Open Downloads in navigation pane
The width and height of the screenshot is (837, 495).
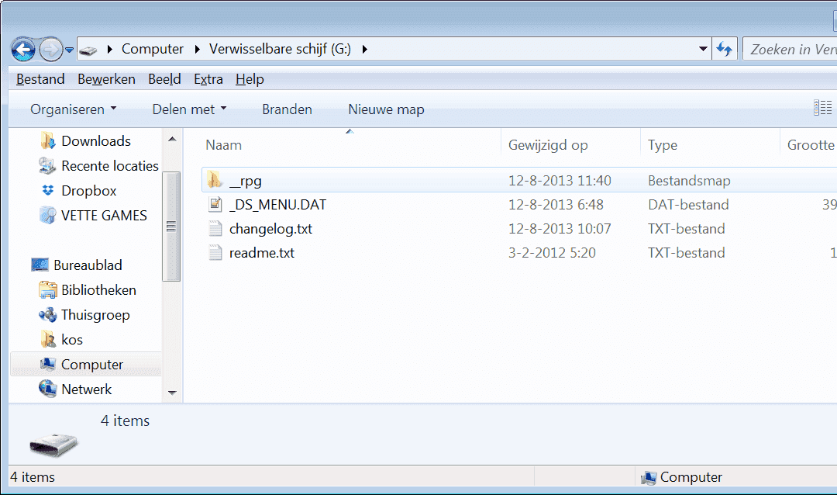[x=96, y=141]
